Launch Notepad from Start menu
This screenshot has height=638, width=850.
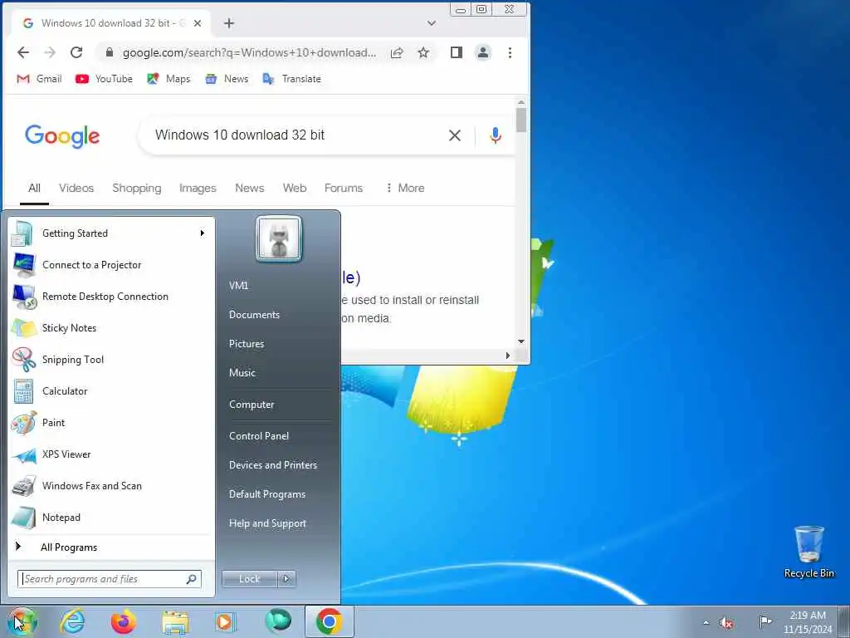tap(111, 517)
